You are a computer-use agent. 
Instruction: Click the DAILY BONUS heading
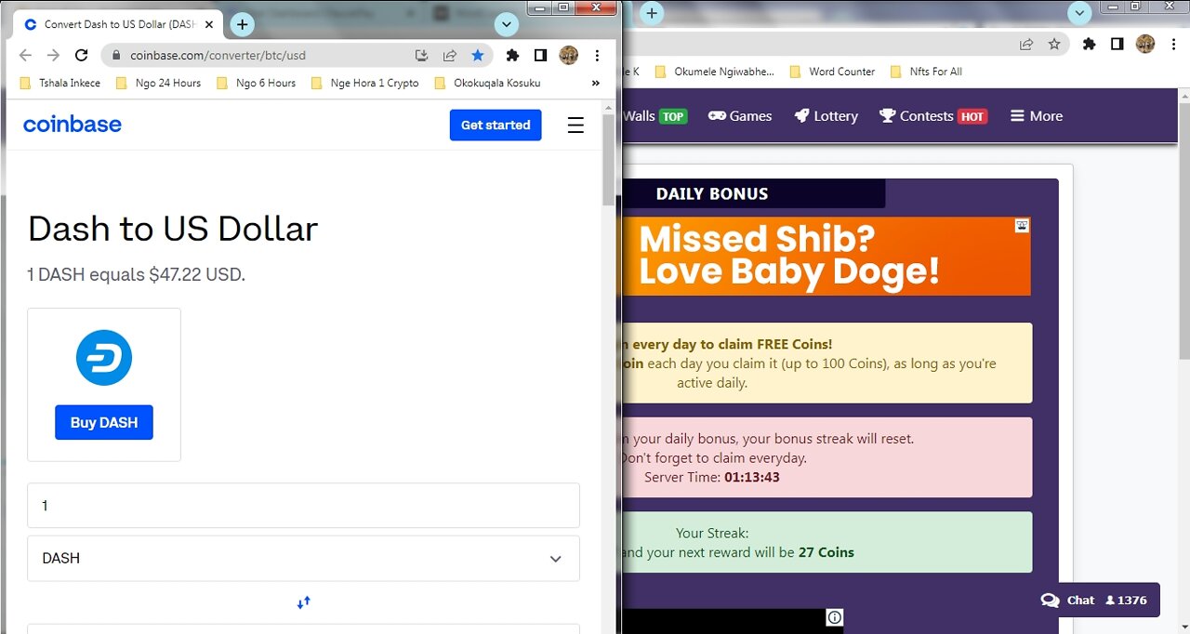point(712,194)
